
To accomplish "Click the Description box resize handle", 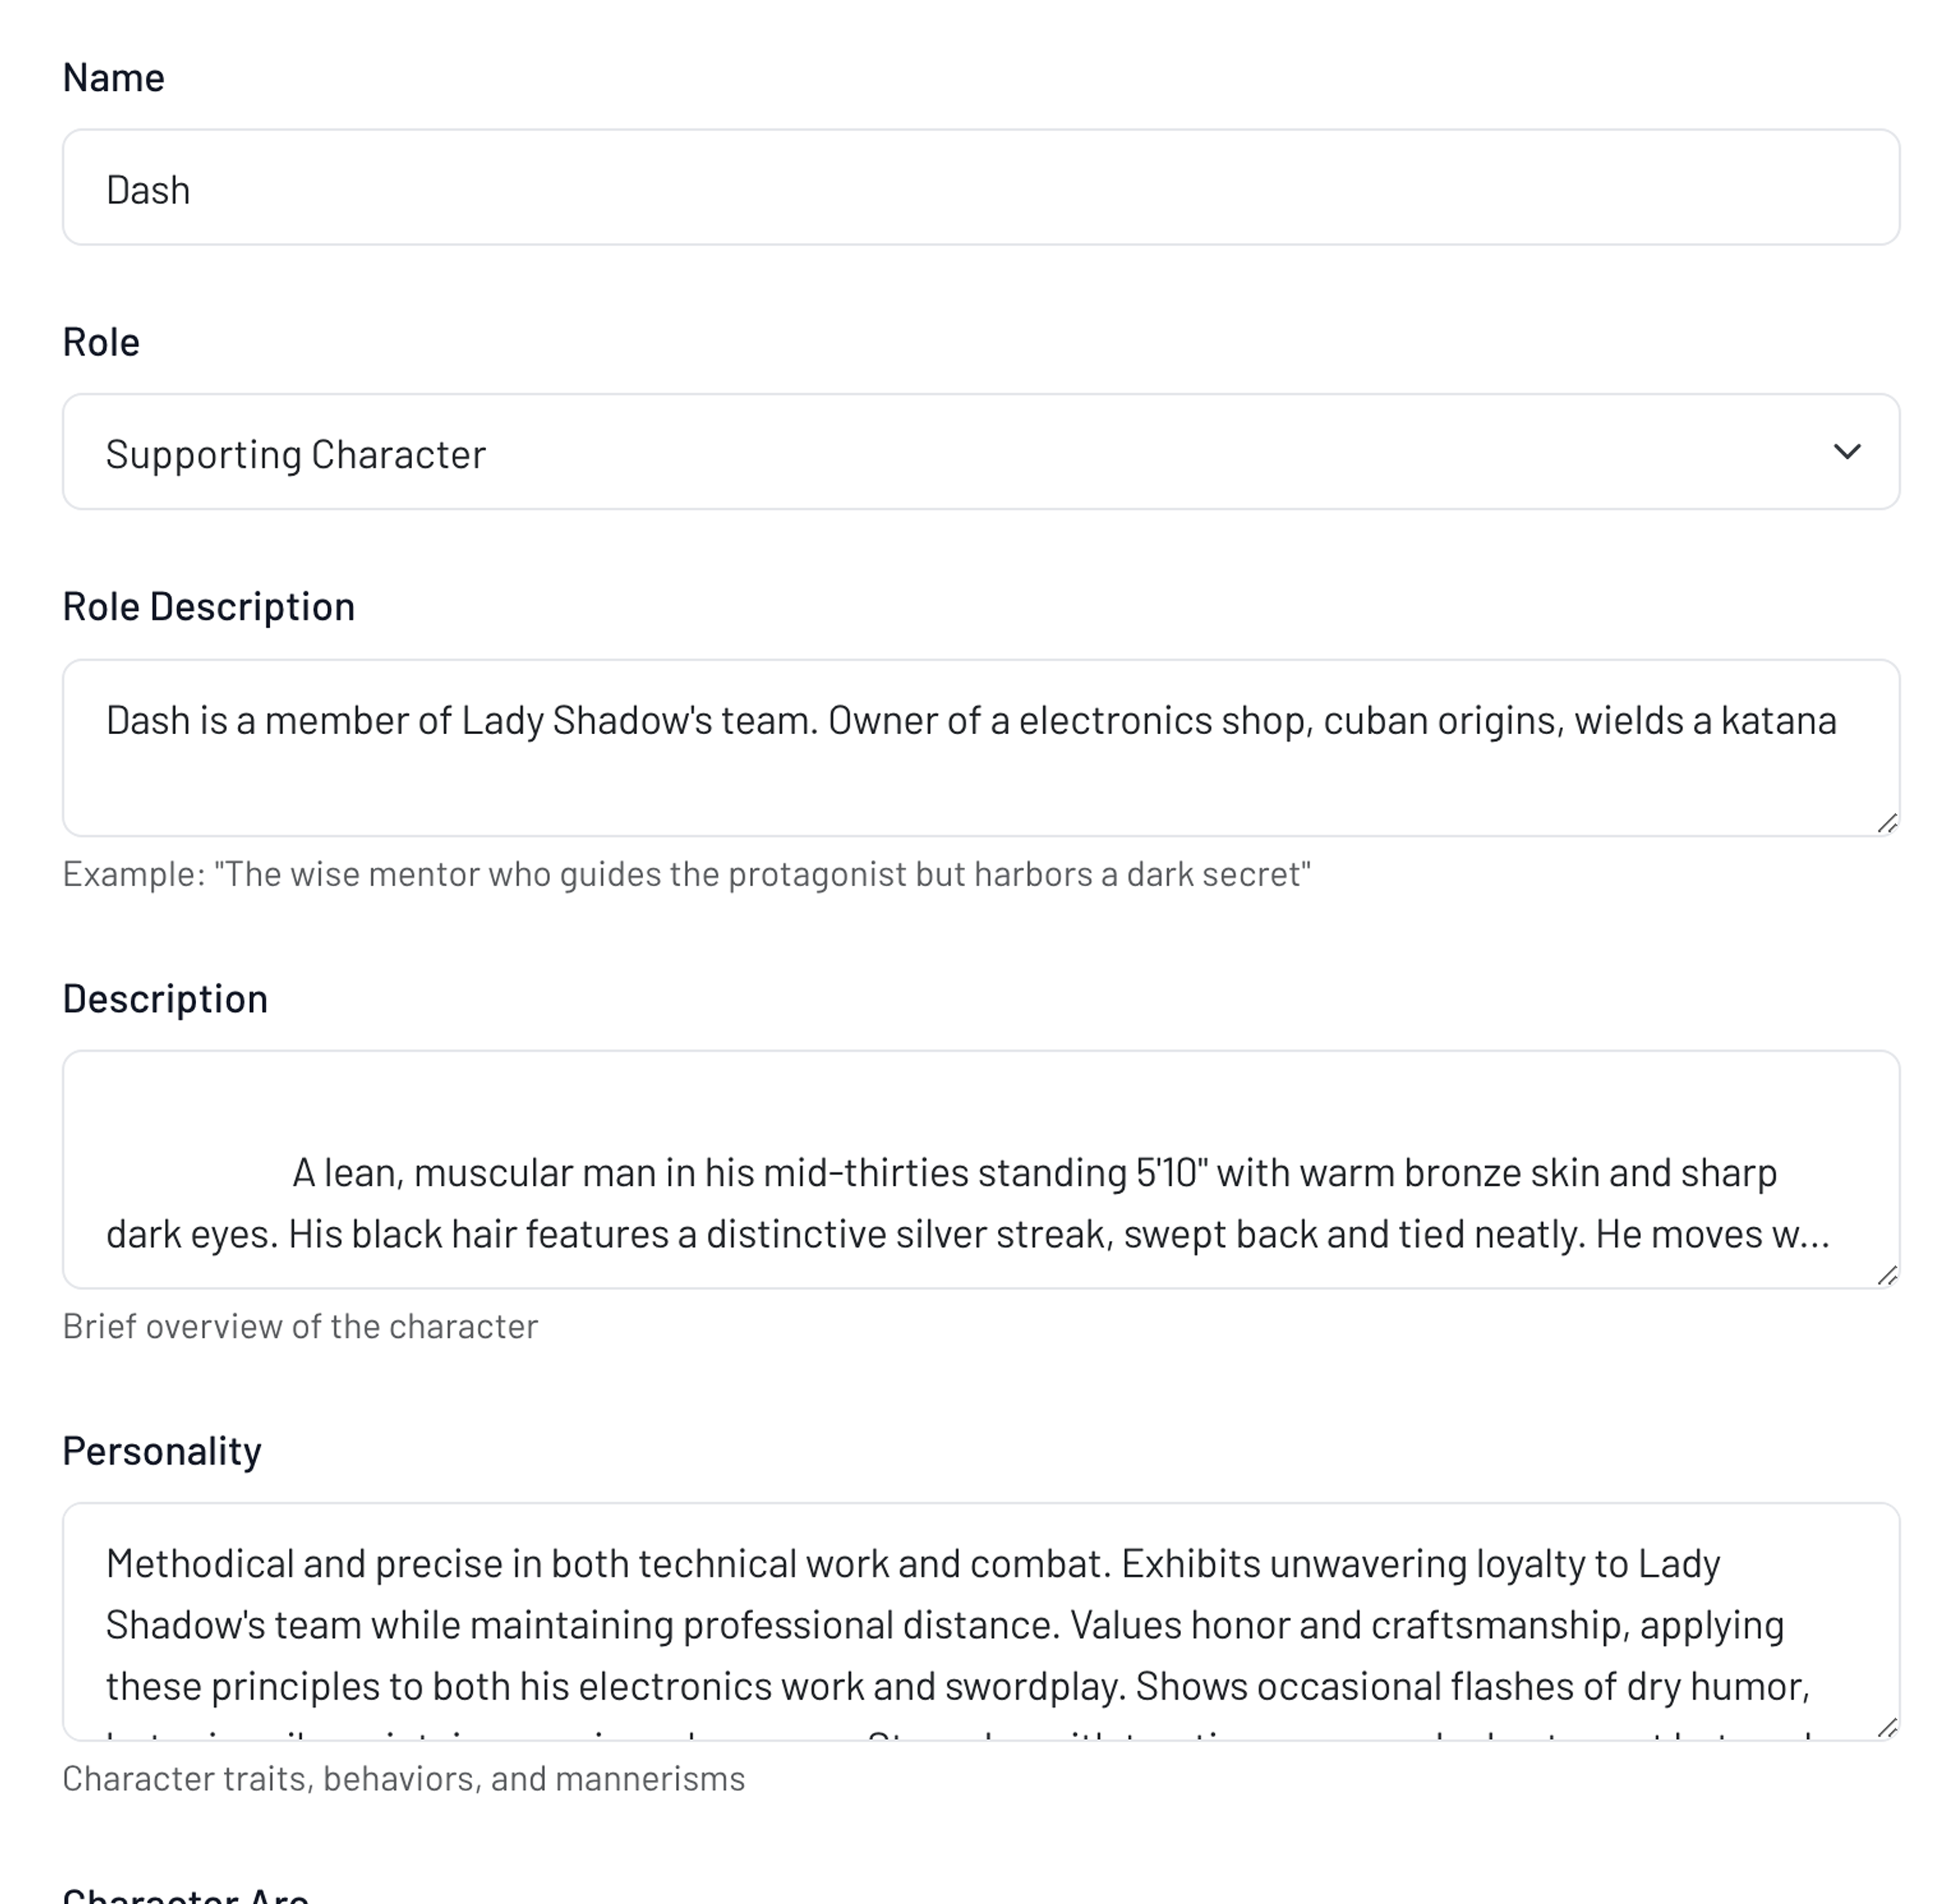I will coord(1886,1275).
